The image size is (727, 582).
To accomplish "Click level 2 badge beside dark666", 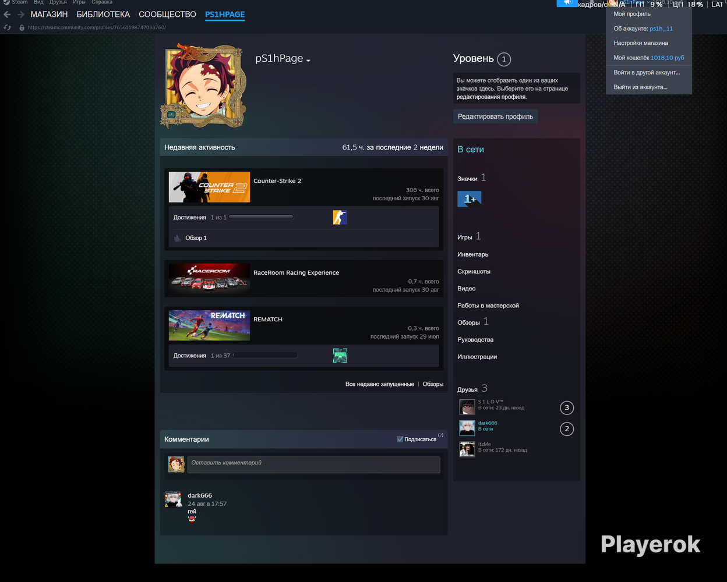I will pos(567,429).
